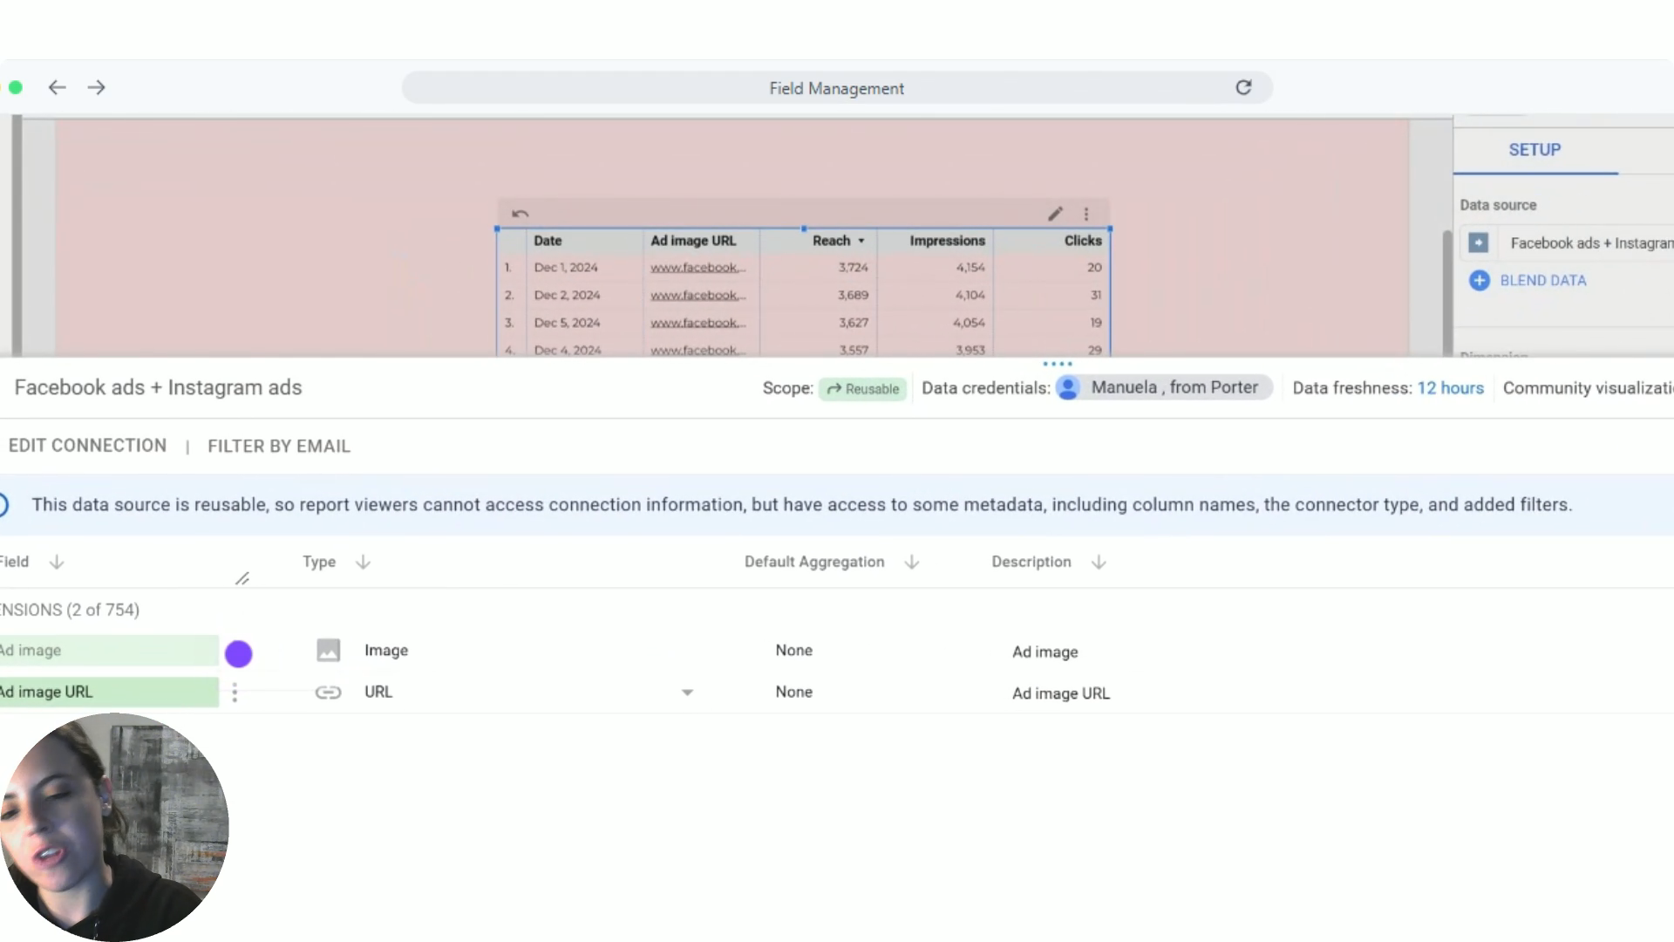1674x942 pixels.
Task: Click the 12 hours data freshness link
Action: tap(1450, 388)
